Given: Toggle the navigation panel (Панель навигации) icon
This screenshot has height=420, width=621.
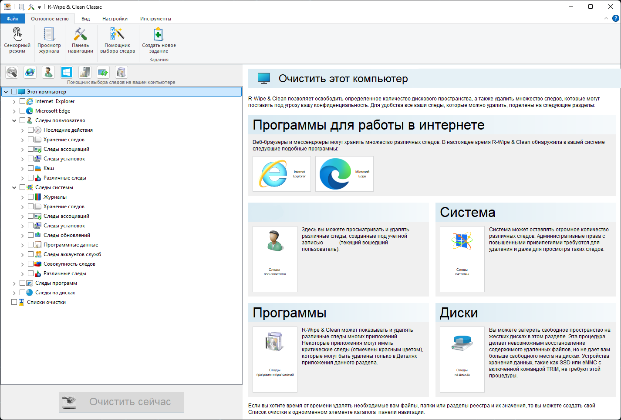Looking at the screenshot, I should 81,40.
